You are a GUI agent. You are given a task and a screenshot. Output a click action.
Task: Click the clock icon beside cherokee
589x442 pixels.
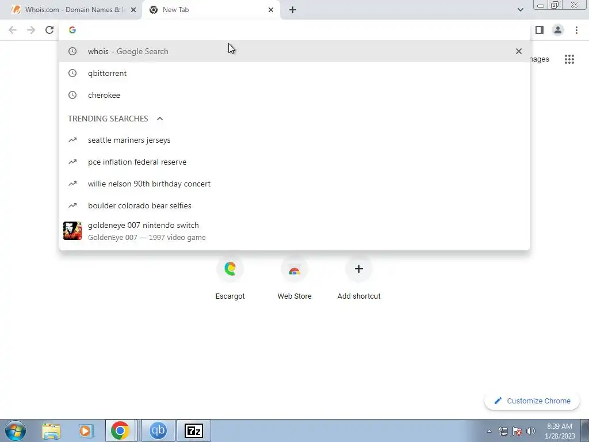point(72,95)
